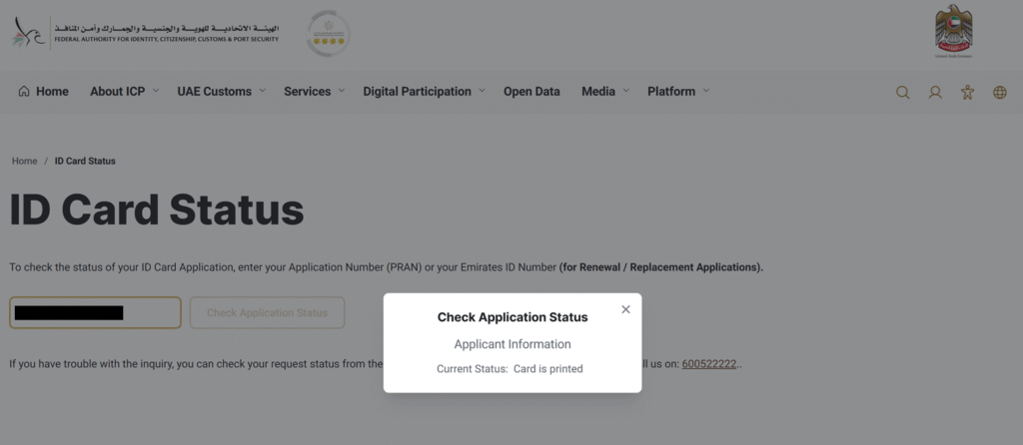The image size is (1023, 445).
Task: Click '(for Renewal / Replacement Applications)' bold text
Action: click(661, 267)
